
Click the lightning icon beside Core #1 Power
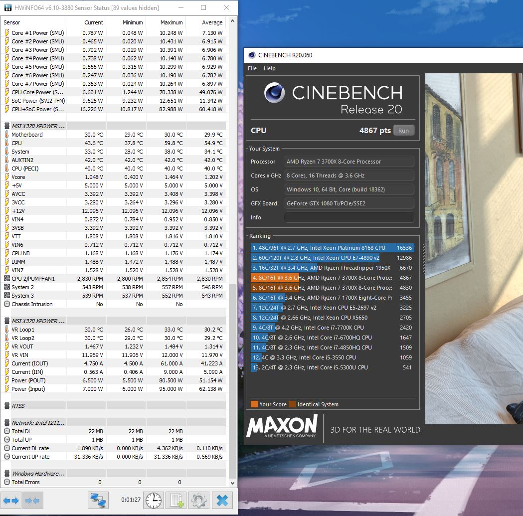click(6, 33)
